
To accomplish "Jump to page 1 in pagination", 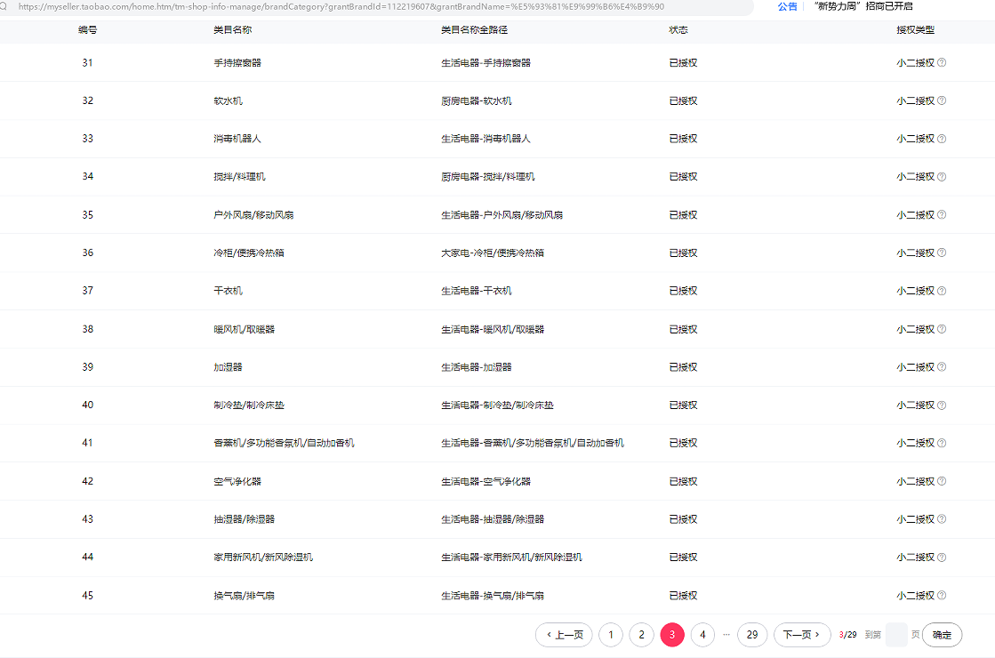I will [610, 635].
